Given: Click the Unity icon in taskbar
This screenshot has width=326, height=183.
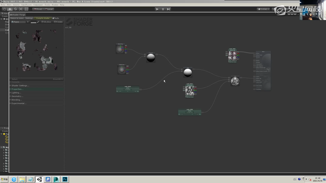Looking at the screenshot, I should click(39, 180).
